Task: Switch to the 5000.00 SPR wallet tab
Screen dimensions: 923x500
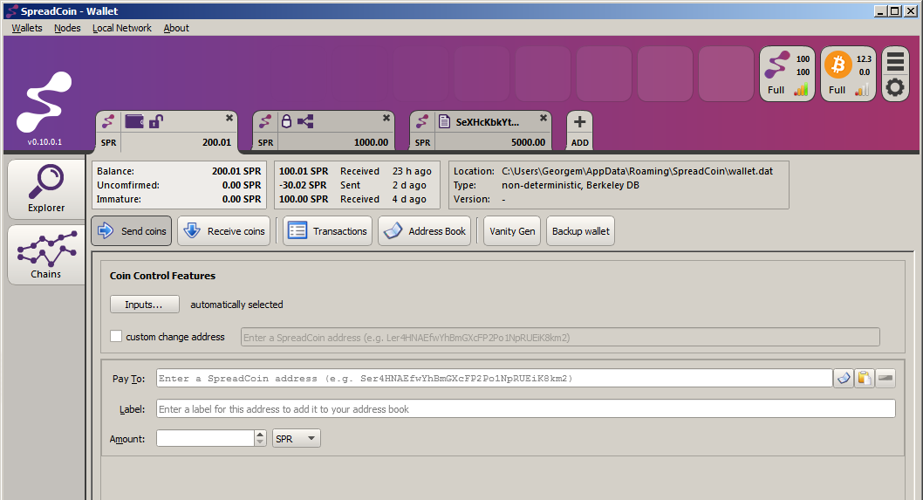Action: point(481,130)
